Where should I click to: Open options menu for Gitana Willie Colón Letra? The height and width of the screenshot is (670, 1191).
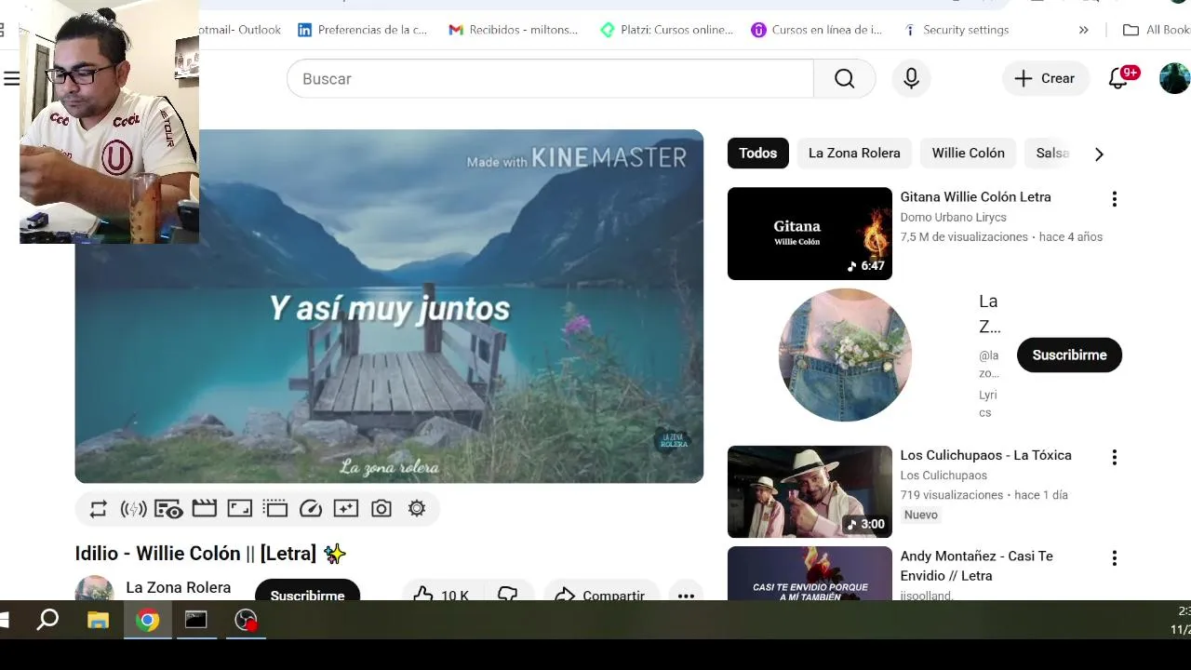[x=1114, y=199]
